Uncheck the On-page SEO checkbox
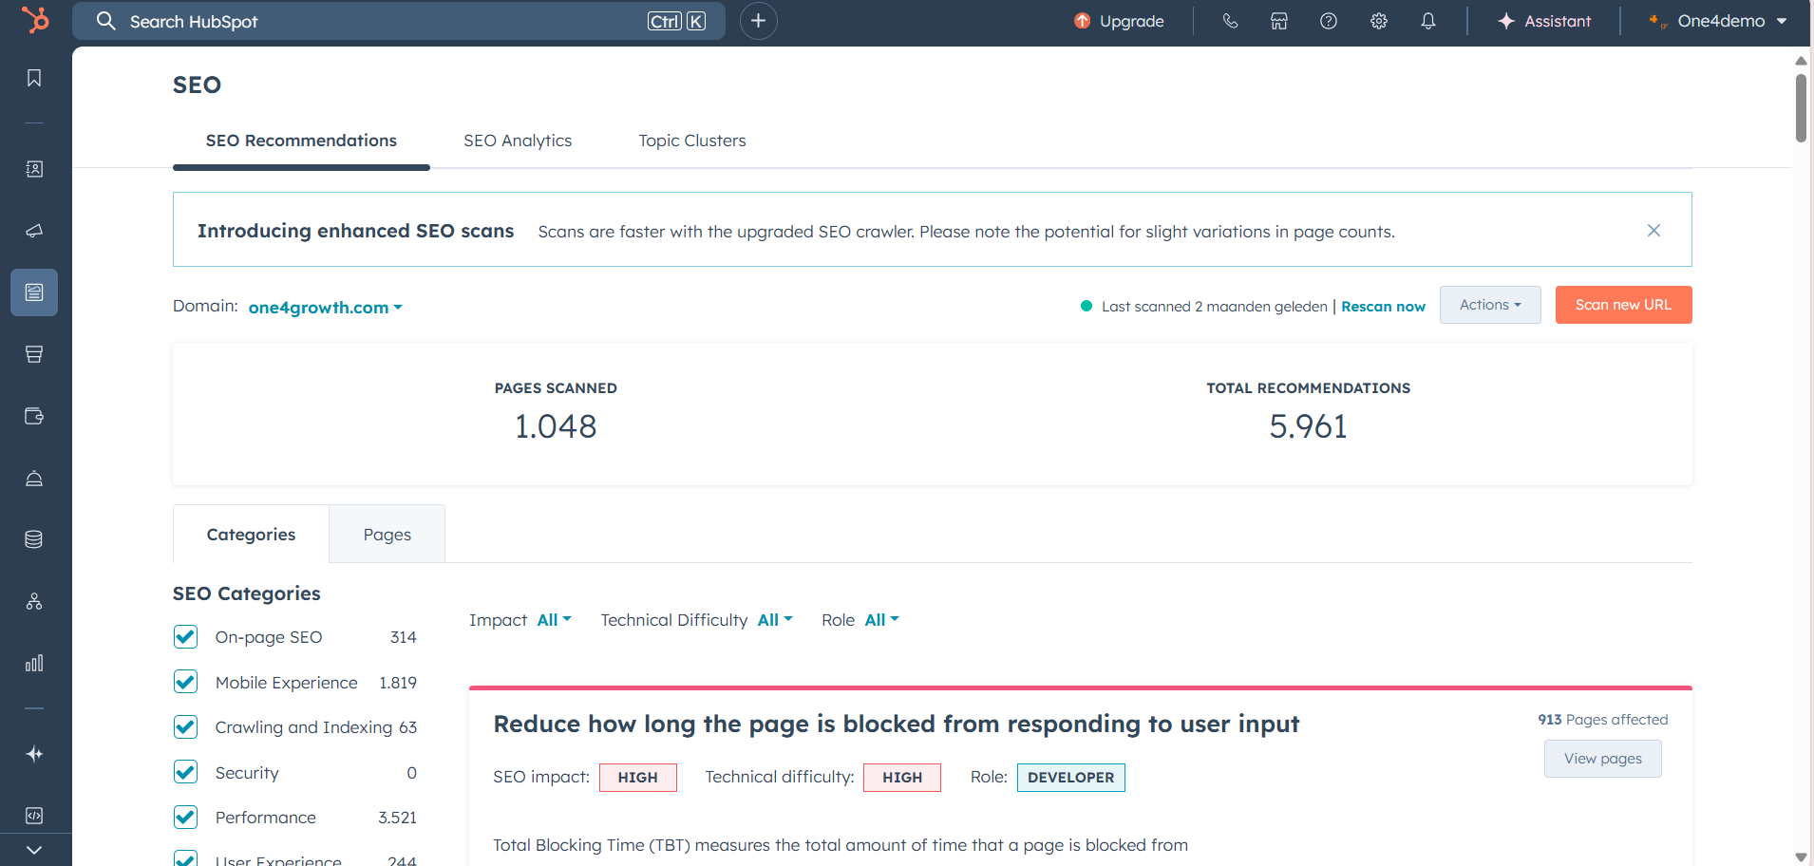Screen dimensions: 1814x866 coord(186,637)
